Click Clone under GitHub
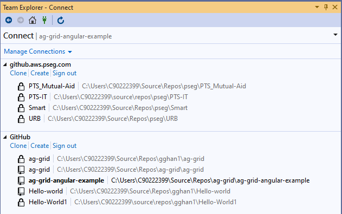The width and height of the screenshot is (342, 214). 18,146
